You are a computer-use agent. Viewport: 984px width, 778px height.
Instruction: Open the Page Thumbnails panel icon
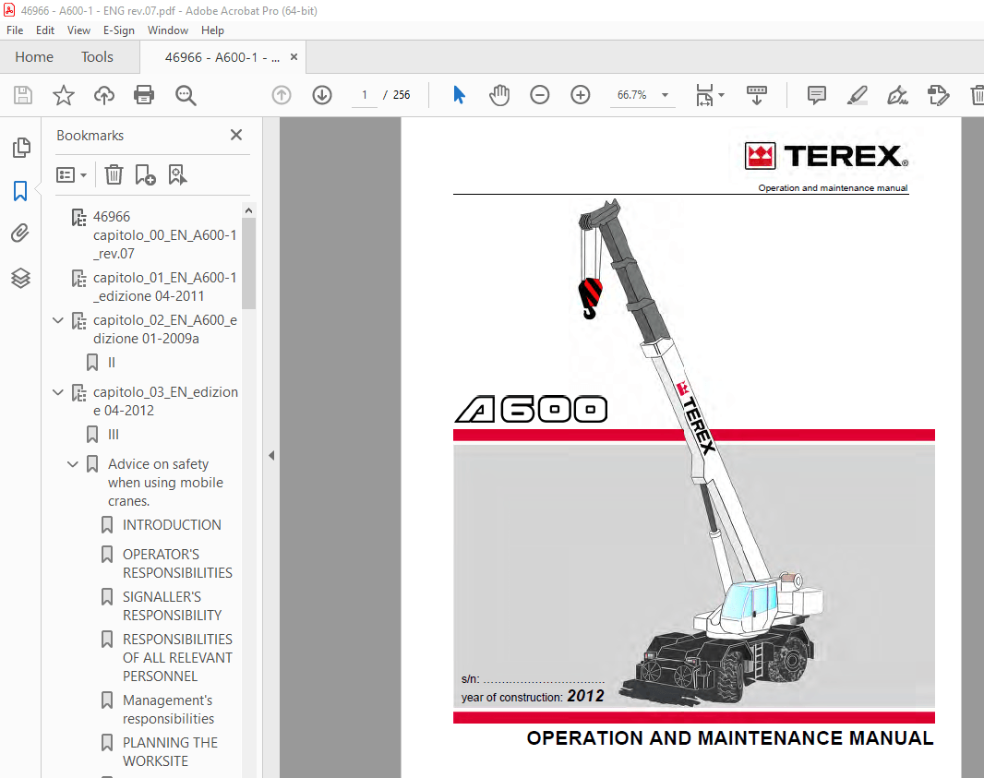click(21, 147)
